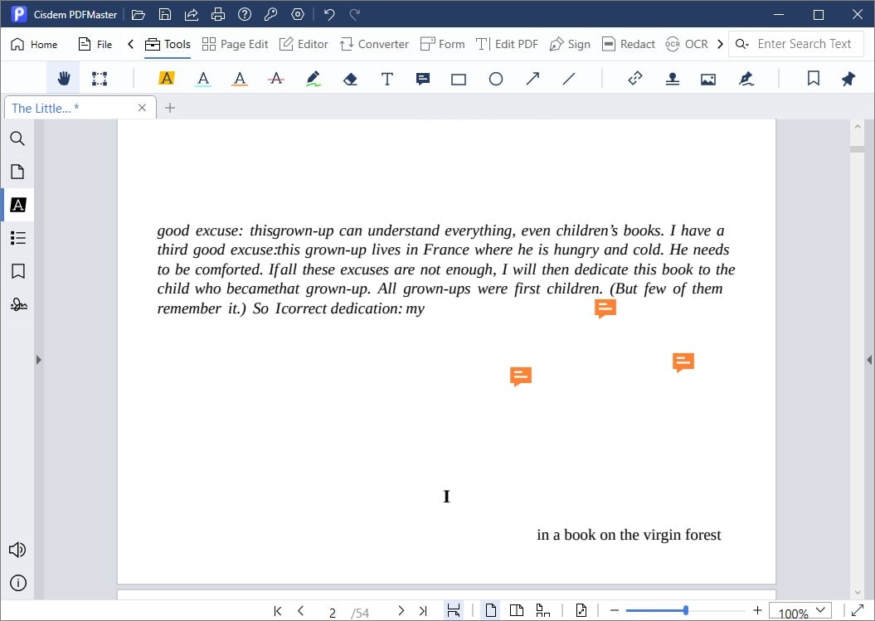Open search options dropdown magnifier

(741, 44)
